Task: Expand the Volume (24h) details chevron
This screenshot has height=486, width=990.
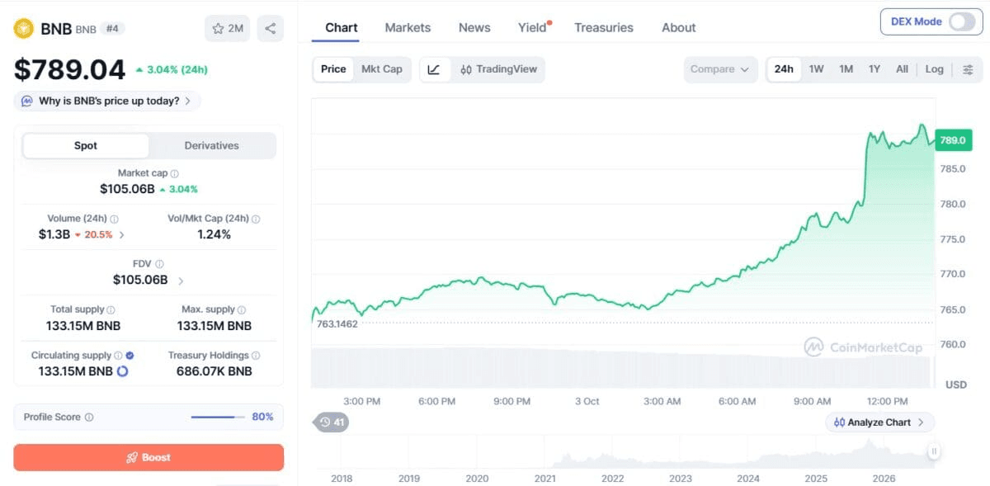Action: [x=122, y=234]
